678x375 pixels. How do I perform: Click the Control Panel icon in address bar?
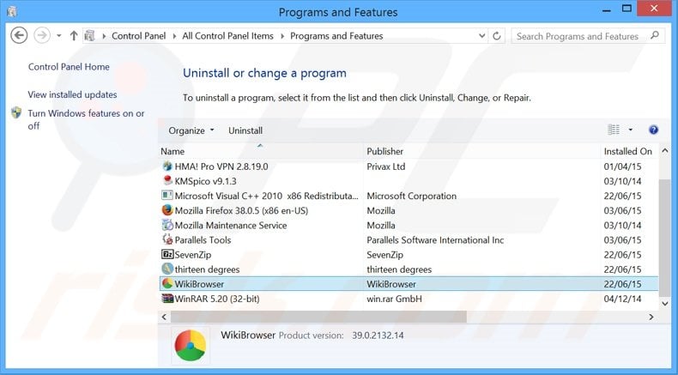tap(90, 36)
